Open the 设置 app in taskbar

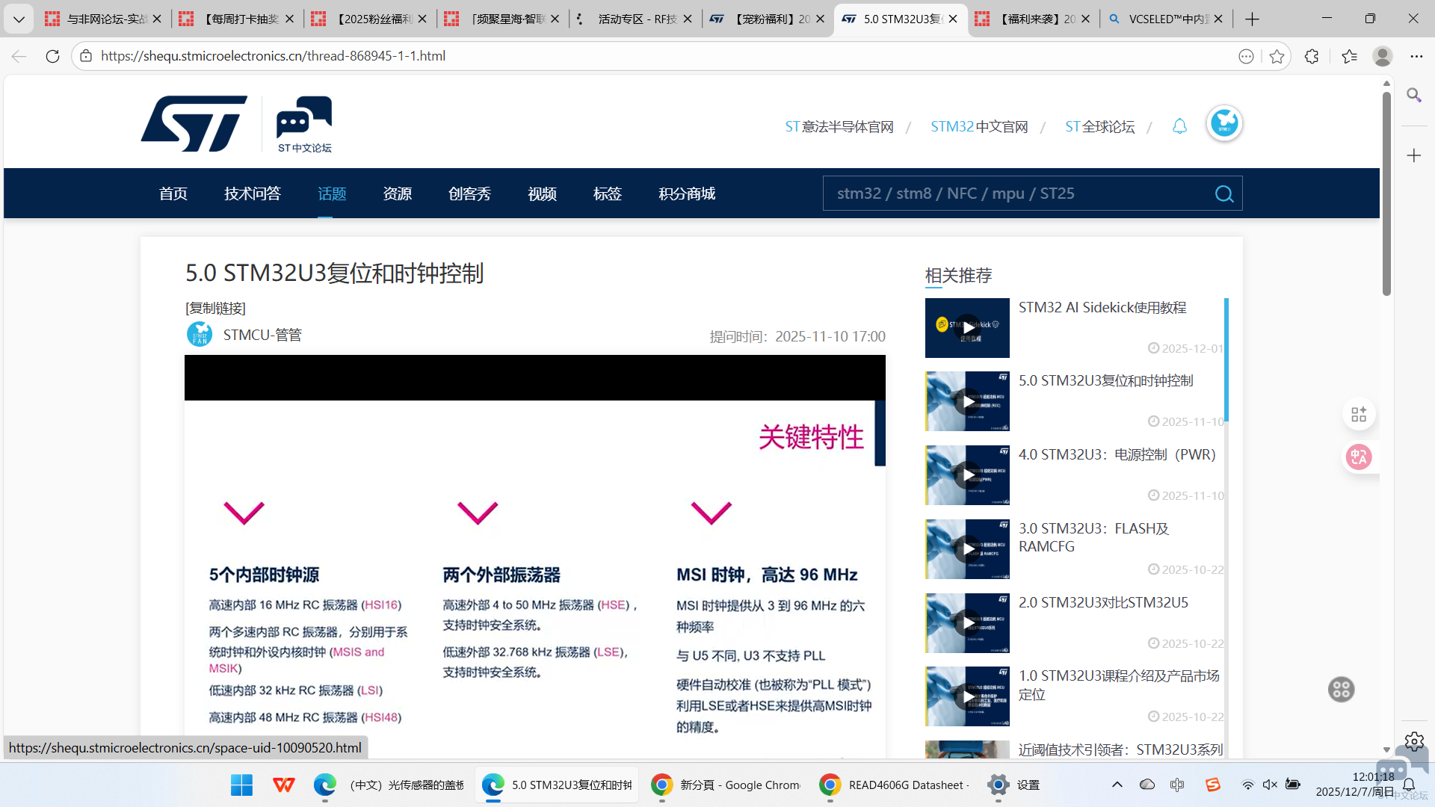click(x=1013, y=785)
